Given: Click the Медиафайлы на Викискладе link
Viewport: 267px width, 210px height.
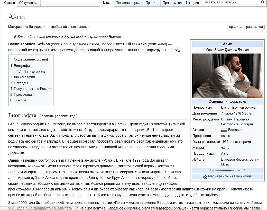Looking at the screenshot, I should pos(230,177).
